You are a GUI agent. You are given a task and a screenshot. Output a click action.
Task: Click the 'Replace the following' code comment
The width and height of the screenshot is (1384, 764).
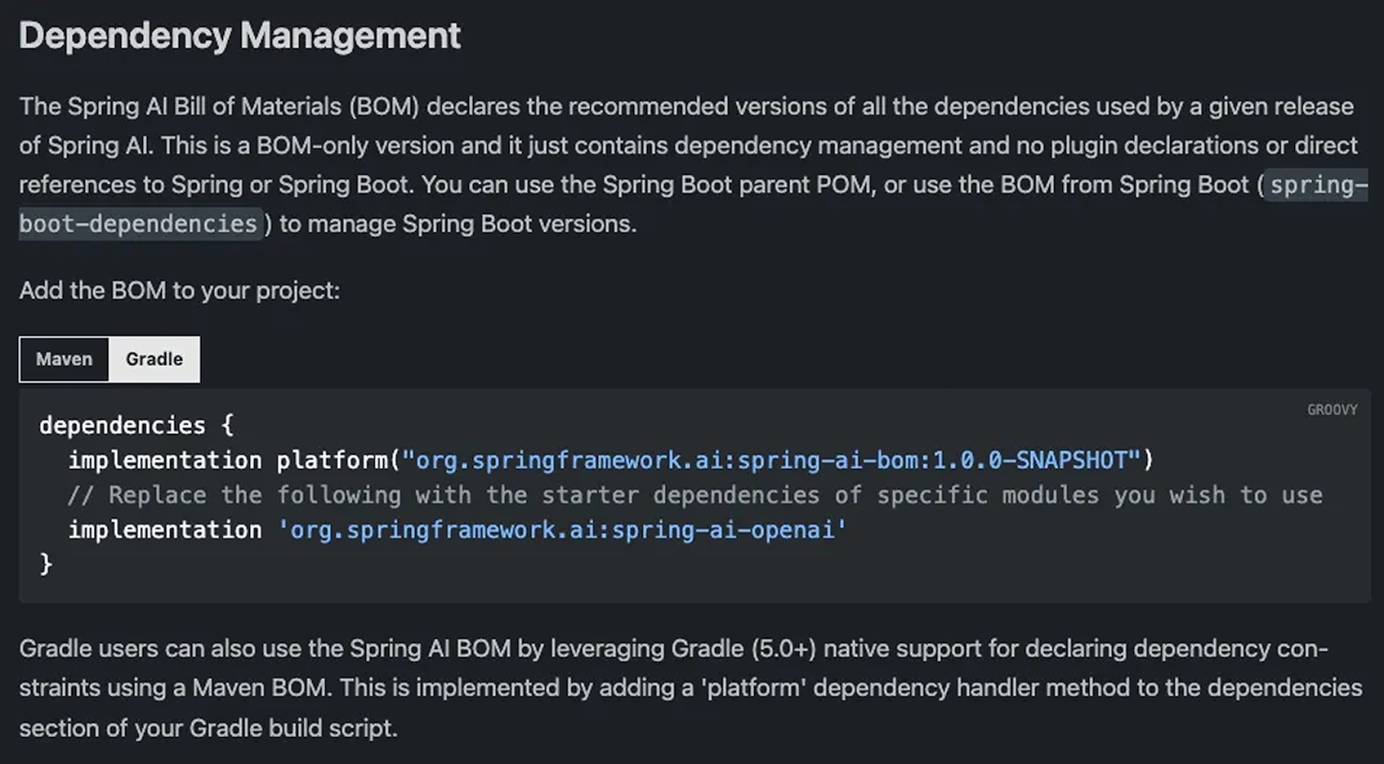694,496
